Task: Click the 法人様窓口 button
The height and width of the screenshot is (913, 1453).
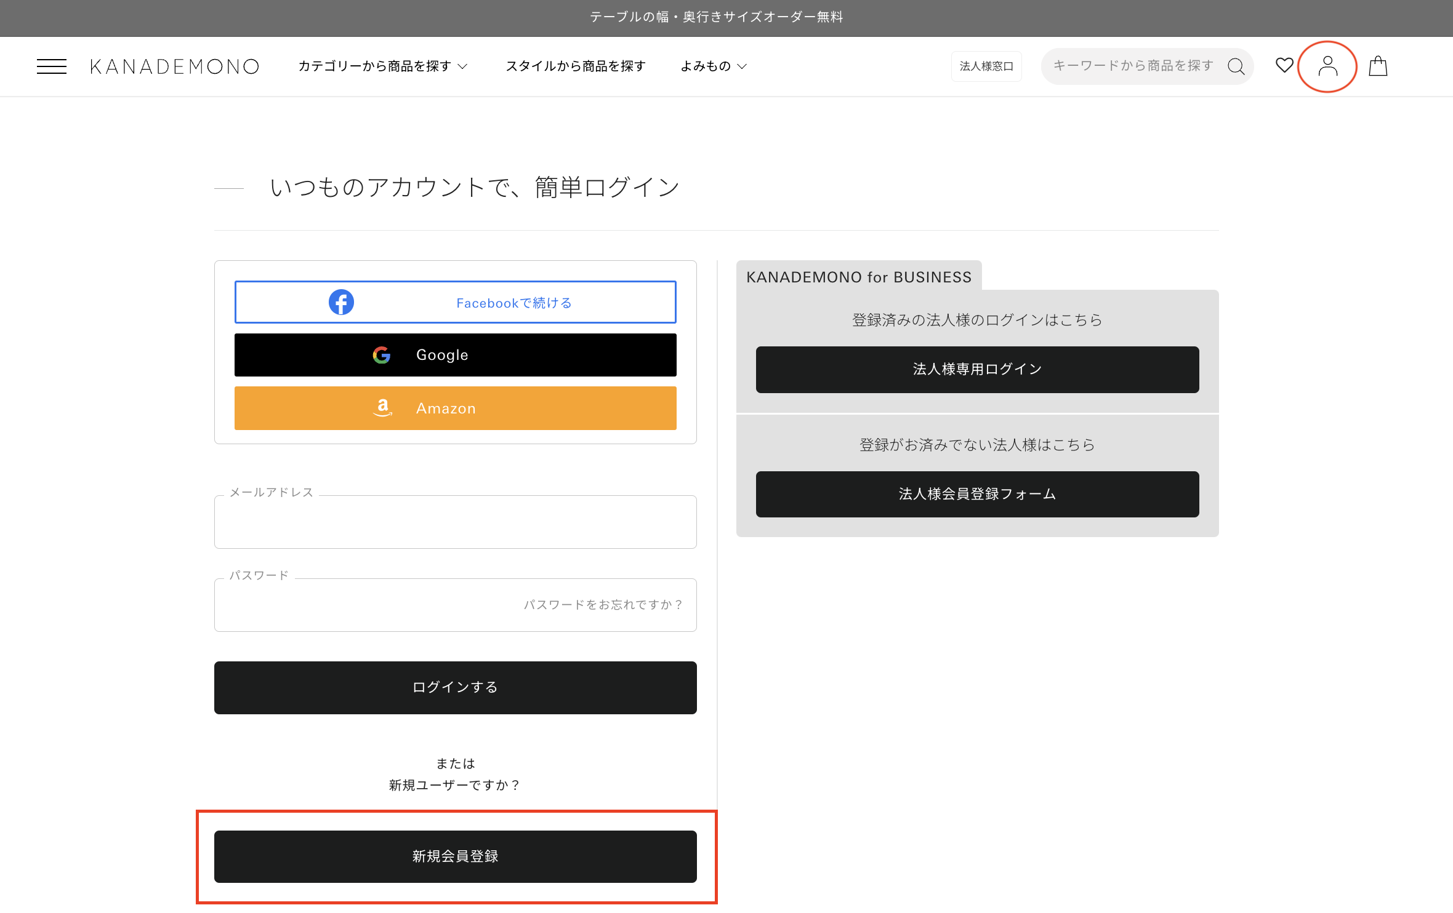Action: 986,66
